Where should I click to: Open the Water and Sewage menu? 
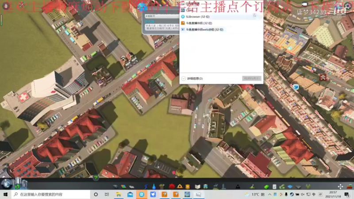click(x=154, y=187)
